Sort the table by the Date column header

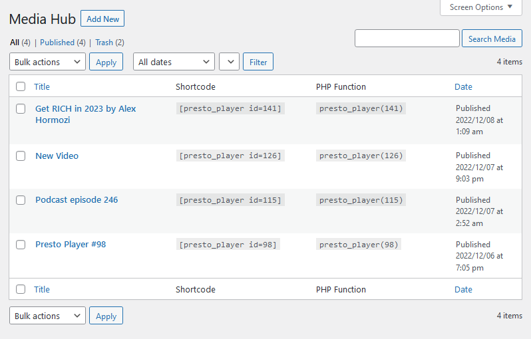tap(463, 86)
